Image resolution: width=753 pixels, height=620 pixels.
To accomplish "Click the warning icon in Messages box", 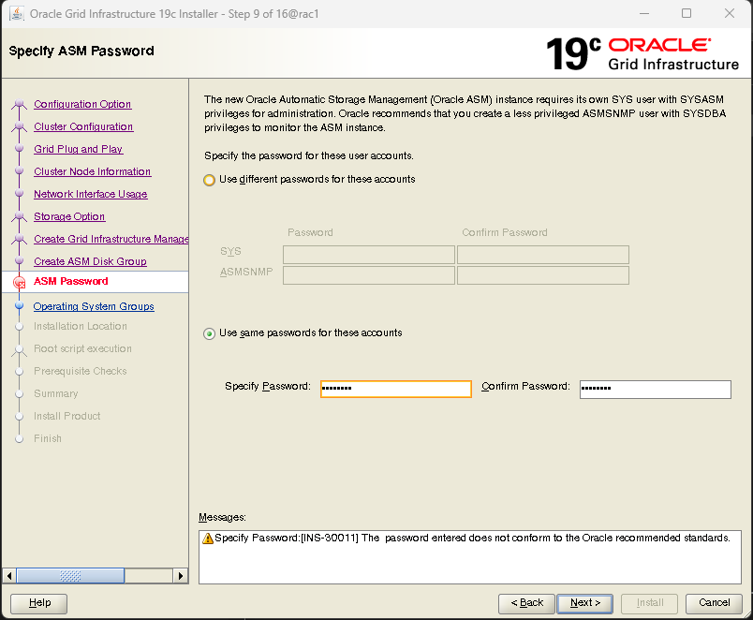I will [x=208, y=539].
